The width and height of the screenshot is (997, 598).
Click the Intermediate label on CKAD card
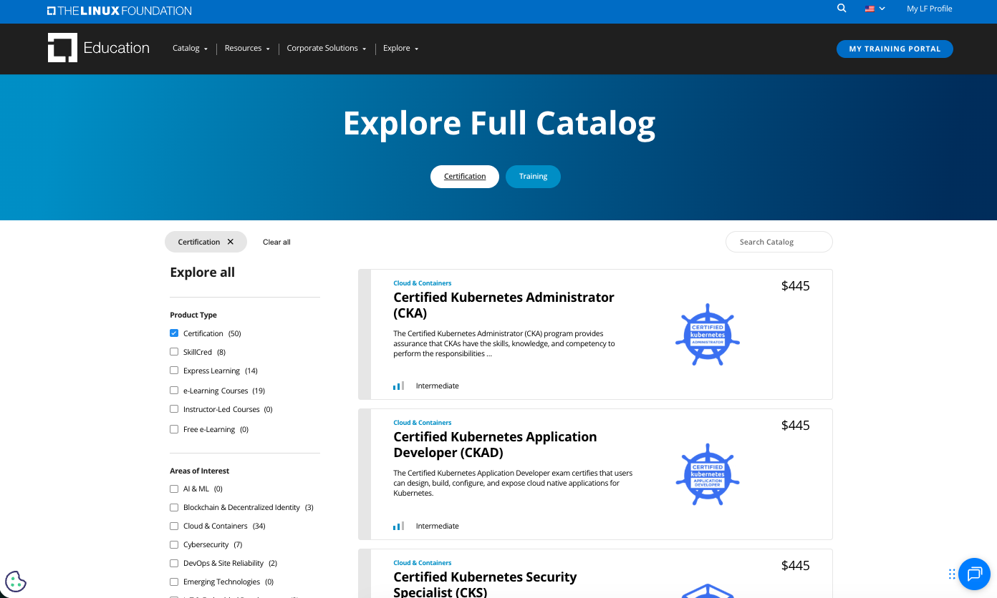point(438,526)
